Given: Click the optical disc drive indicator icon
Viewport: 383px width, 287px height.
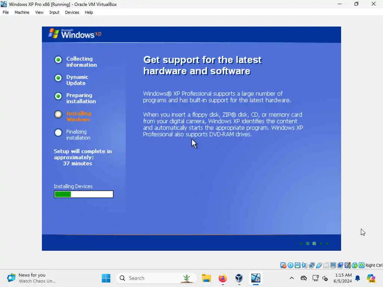Looking at the screenshot, I should [x=290, y=265].
